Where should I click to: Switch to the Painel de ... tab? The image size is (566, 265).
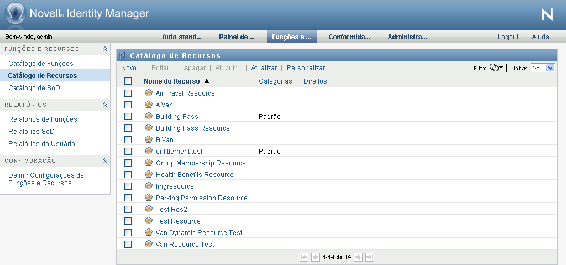point(237,37)
